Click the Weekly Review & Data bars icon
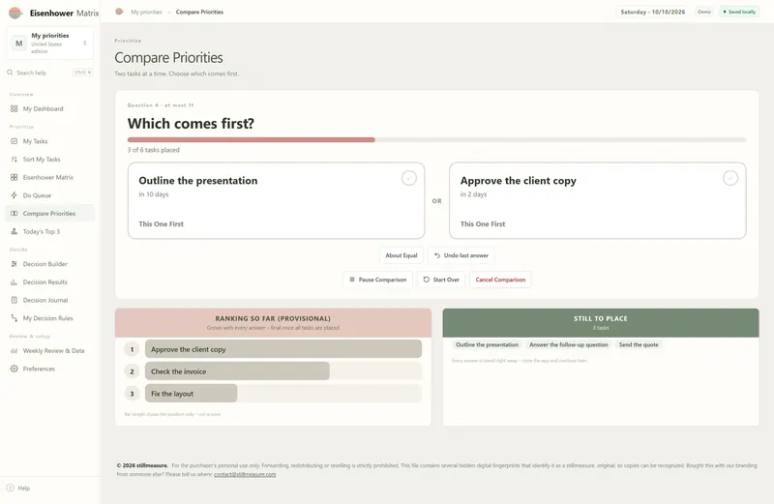This screenshot has height=504, width=774. pos(14,351)
